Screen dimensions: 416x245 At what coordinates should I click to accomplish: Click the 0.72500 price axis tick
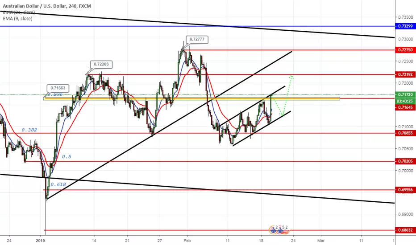pos(406,61)
